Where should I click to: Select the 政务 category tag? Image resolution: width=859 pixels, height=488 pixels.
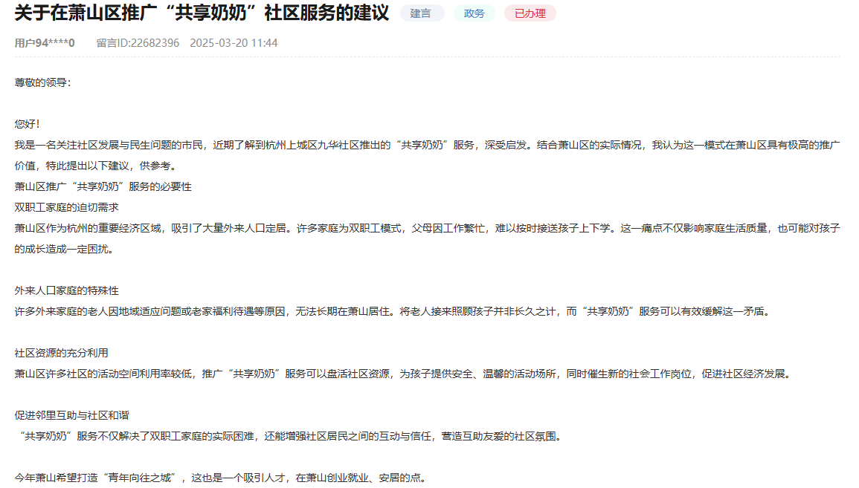(474, 13)
